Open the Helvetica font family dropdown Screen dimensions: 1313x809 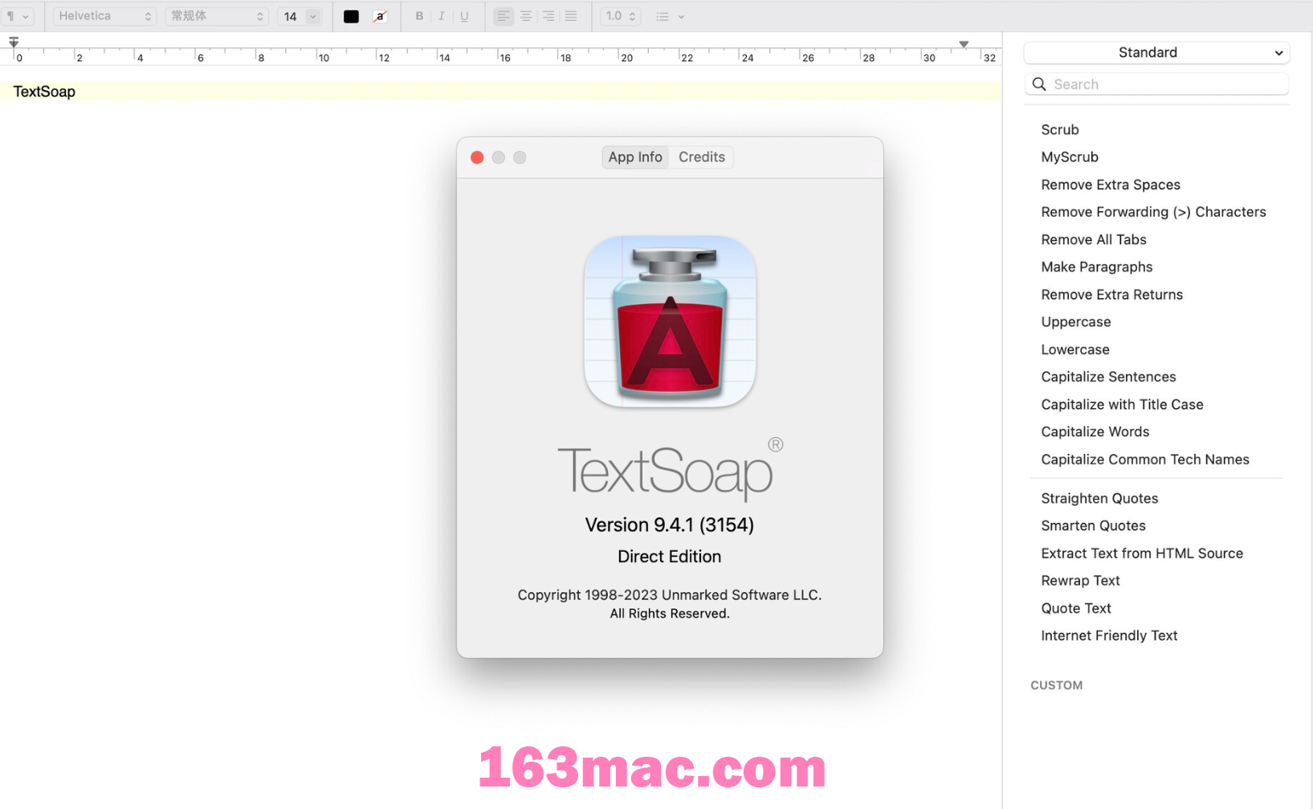click(104, 16)
